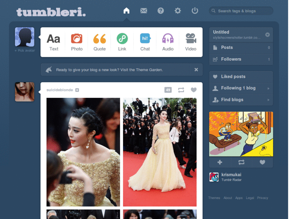
Task: Dismiss the Theme Garden notice
Action: 196,70
